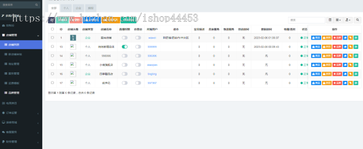The height and width of the screenshot is (149, 363).
Task: Click the shop avatar thumbnail for ID 1
Action: (x=73, y=38)
